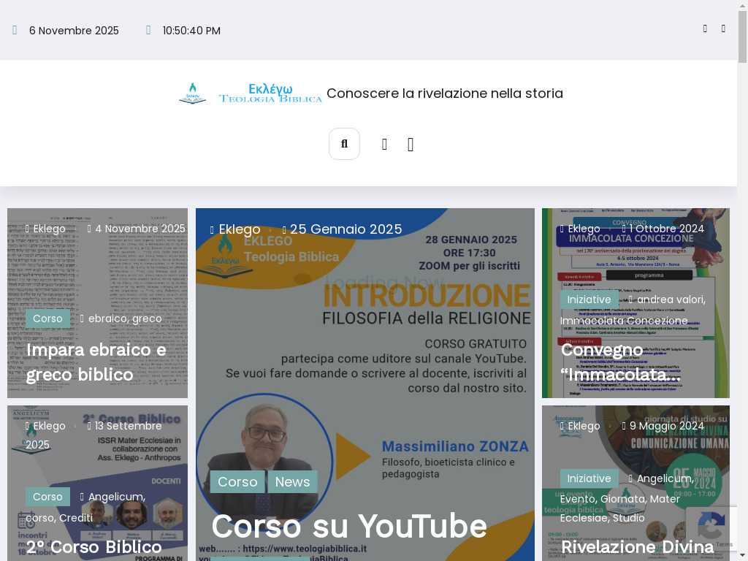Select the 'Iniziative' tag on the Convegno post
The image size is (748, 561).
point(589,299)
